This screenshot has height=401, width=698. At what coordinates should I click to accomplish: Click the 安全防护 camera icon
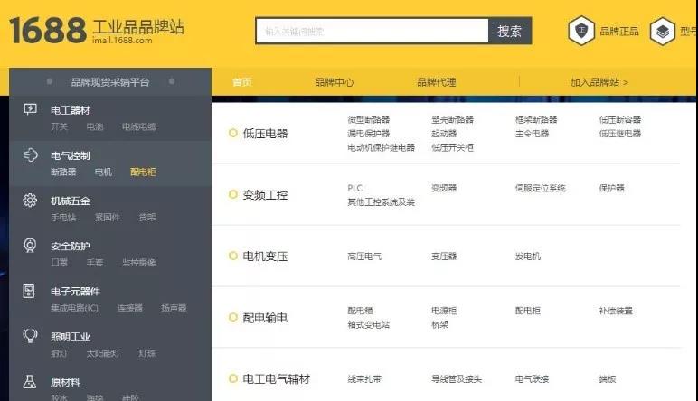pyautogui.click(x=30, y=246)
